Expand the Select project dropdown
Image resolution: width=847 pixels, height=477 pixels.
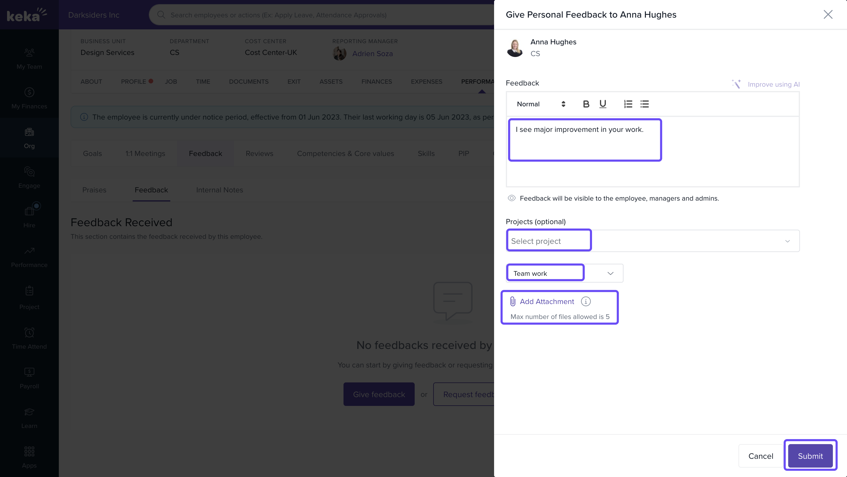[x=787, y=241]
